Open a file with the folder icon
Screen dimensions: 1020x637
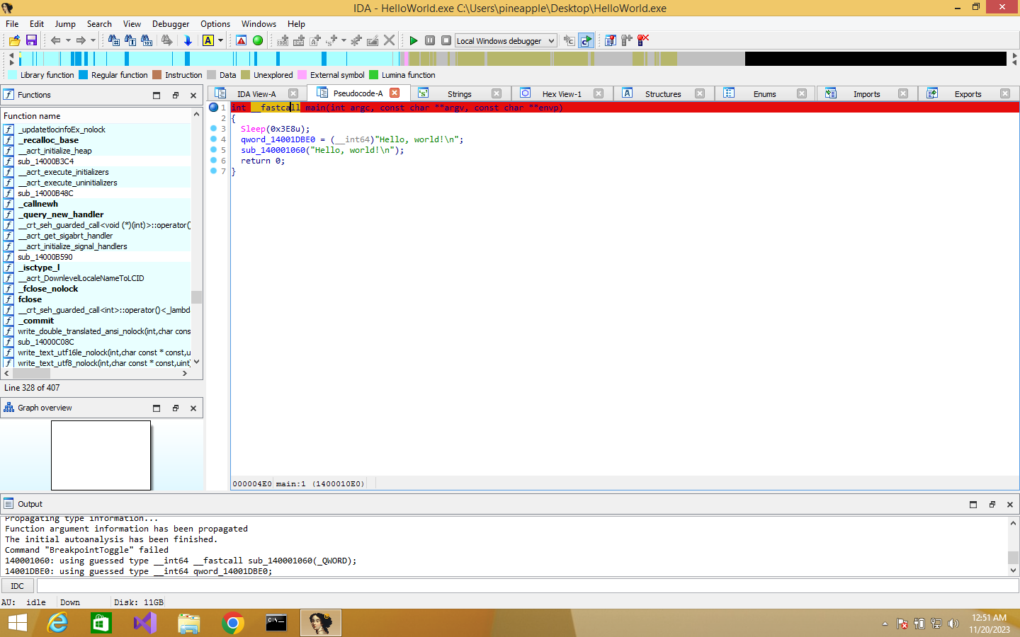[x=14, y=40]
